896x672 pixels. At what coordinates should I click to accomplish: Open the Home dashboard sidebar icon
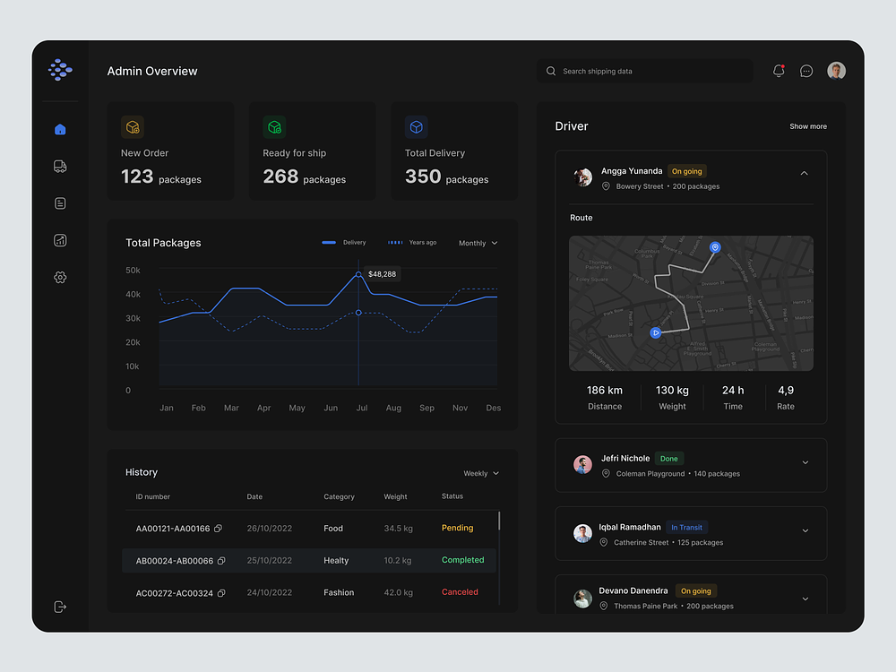pos(60,129)
